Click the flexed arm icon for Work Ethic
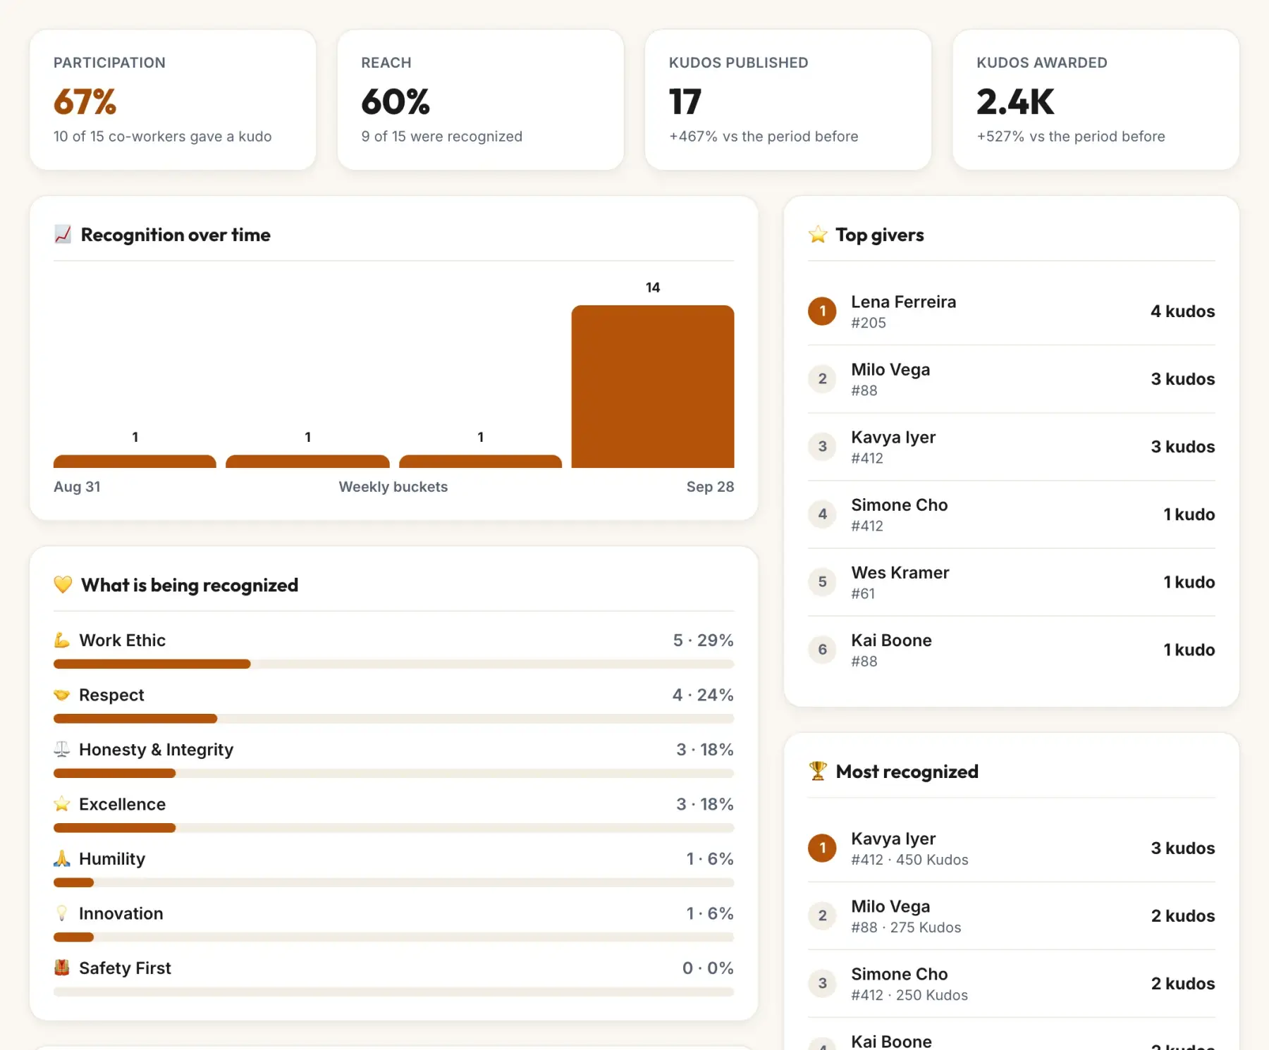Screen dimensions: 1269x1050 [62, 640]
